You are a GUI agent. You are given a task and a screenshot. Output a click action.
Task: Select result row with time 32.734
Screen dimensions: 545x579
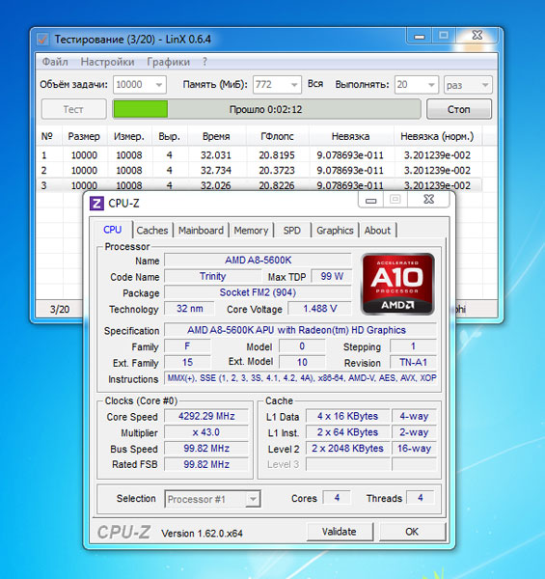[259, 170]
